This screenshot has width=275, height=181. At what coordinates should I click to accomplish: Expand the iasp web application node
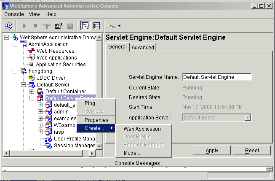click(40, 132)
